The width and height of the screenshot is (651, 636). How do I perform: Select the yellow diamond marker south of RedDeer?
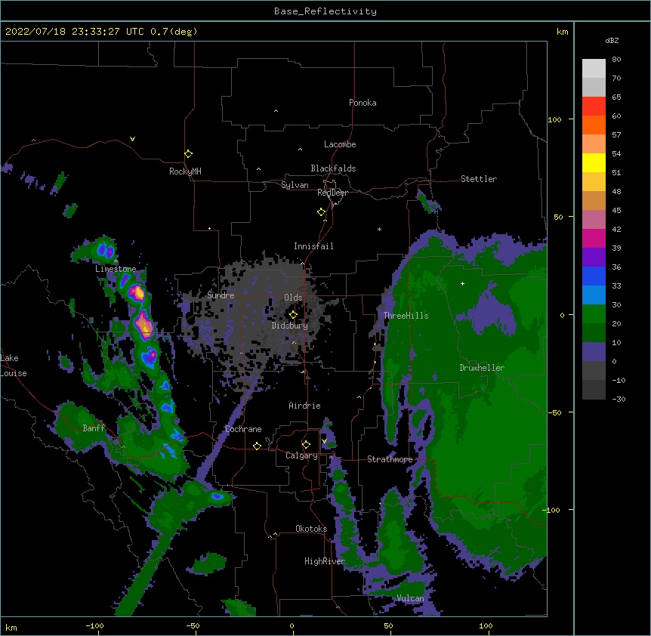point(321,212)
